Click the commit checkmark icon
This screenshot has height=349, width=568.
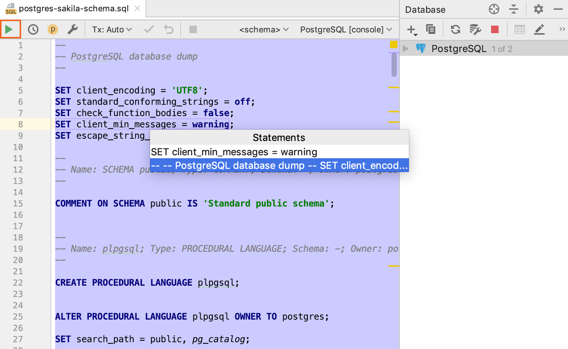[x=149, y=29]
